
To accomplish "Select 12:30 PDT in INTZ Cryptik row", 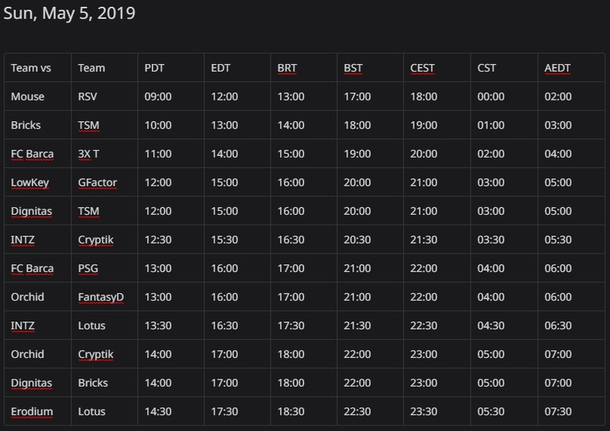I will coord(158,240).
